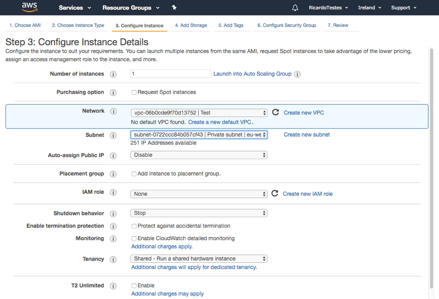Screen dimensions: 439x299
Task: Check Add instance to placement group
Action: pos(134,174)
